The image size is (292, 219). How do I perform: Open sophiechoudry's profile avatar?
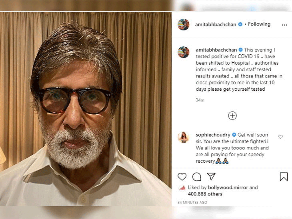point(184,137)
